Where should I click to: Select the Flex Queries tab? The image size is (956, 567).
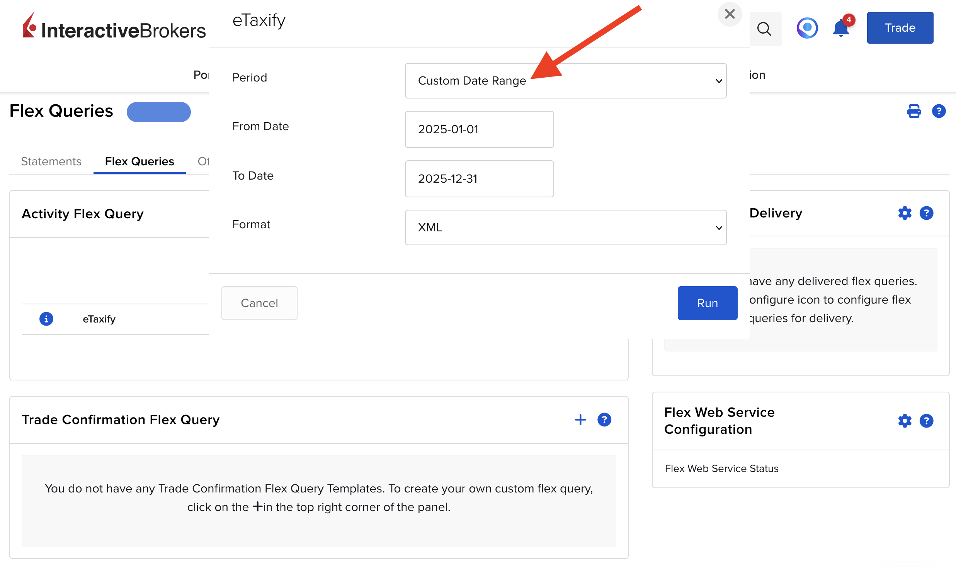(139, 161)
